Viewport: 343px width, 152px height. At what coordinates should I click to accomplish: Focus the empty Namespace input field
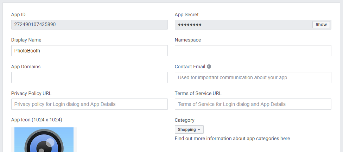click(x=253, y=51)
